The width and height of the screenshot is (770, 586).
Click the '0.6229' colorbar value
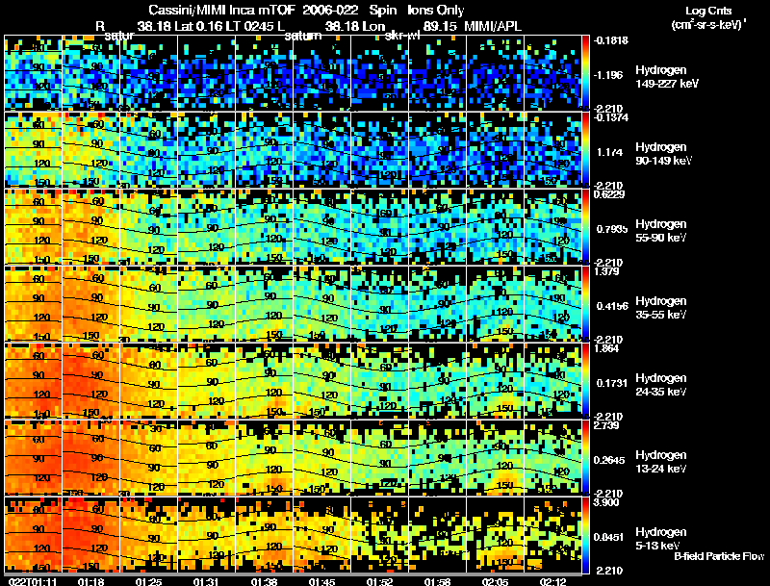pos(609,194)
